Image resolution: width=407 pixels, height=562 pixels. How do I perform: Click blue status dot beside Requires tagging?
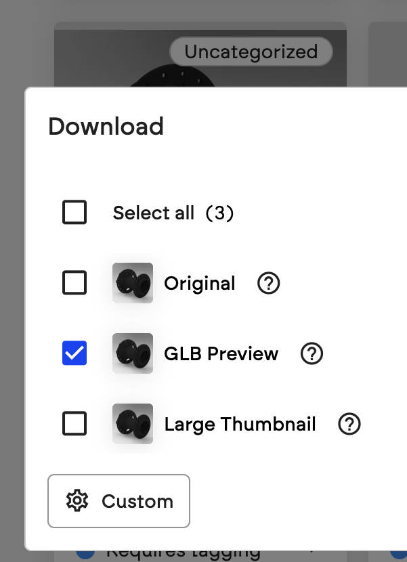tap(85, 554)
